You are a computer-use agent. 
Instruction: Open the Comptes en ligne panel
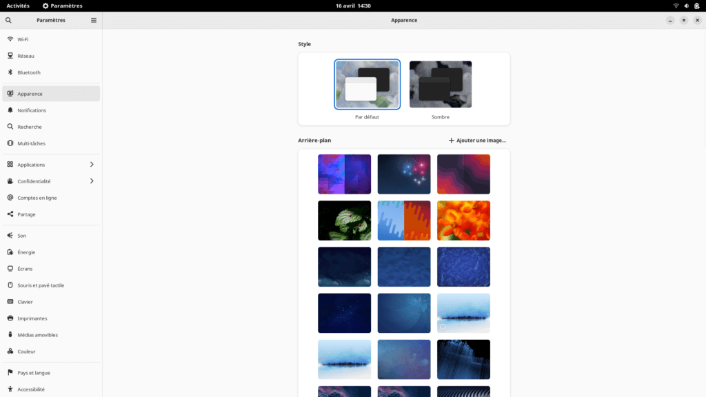pos(51,198)
